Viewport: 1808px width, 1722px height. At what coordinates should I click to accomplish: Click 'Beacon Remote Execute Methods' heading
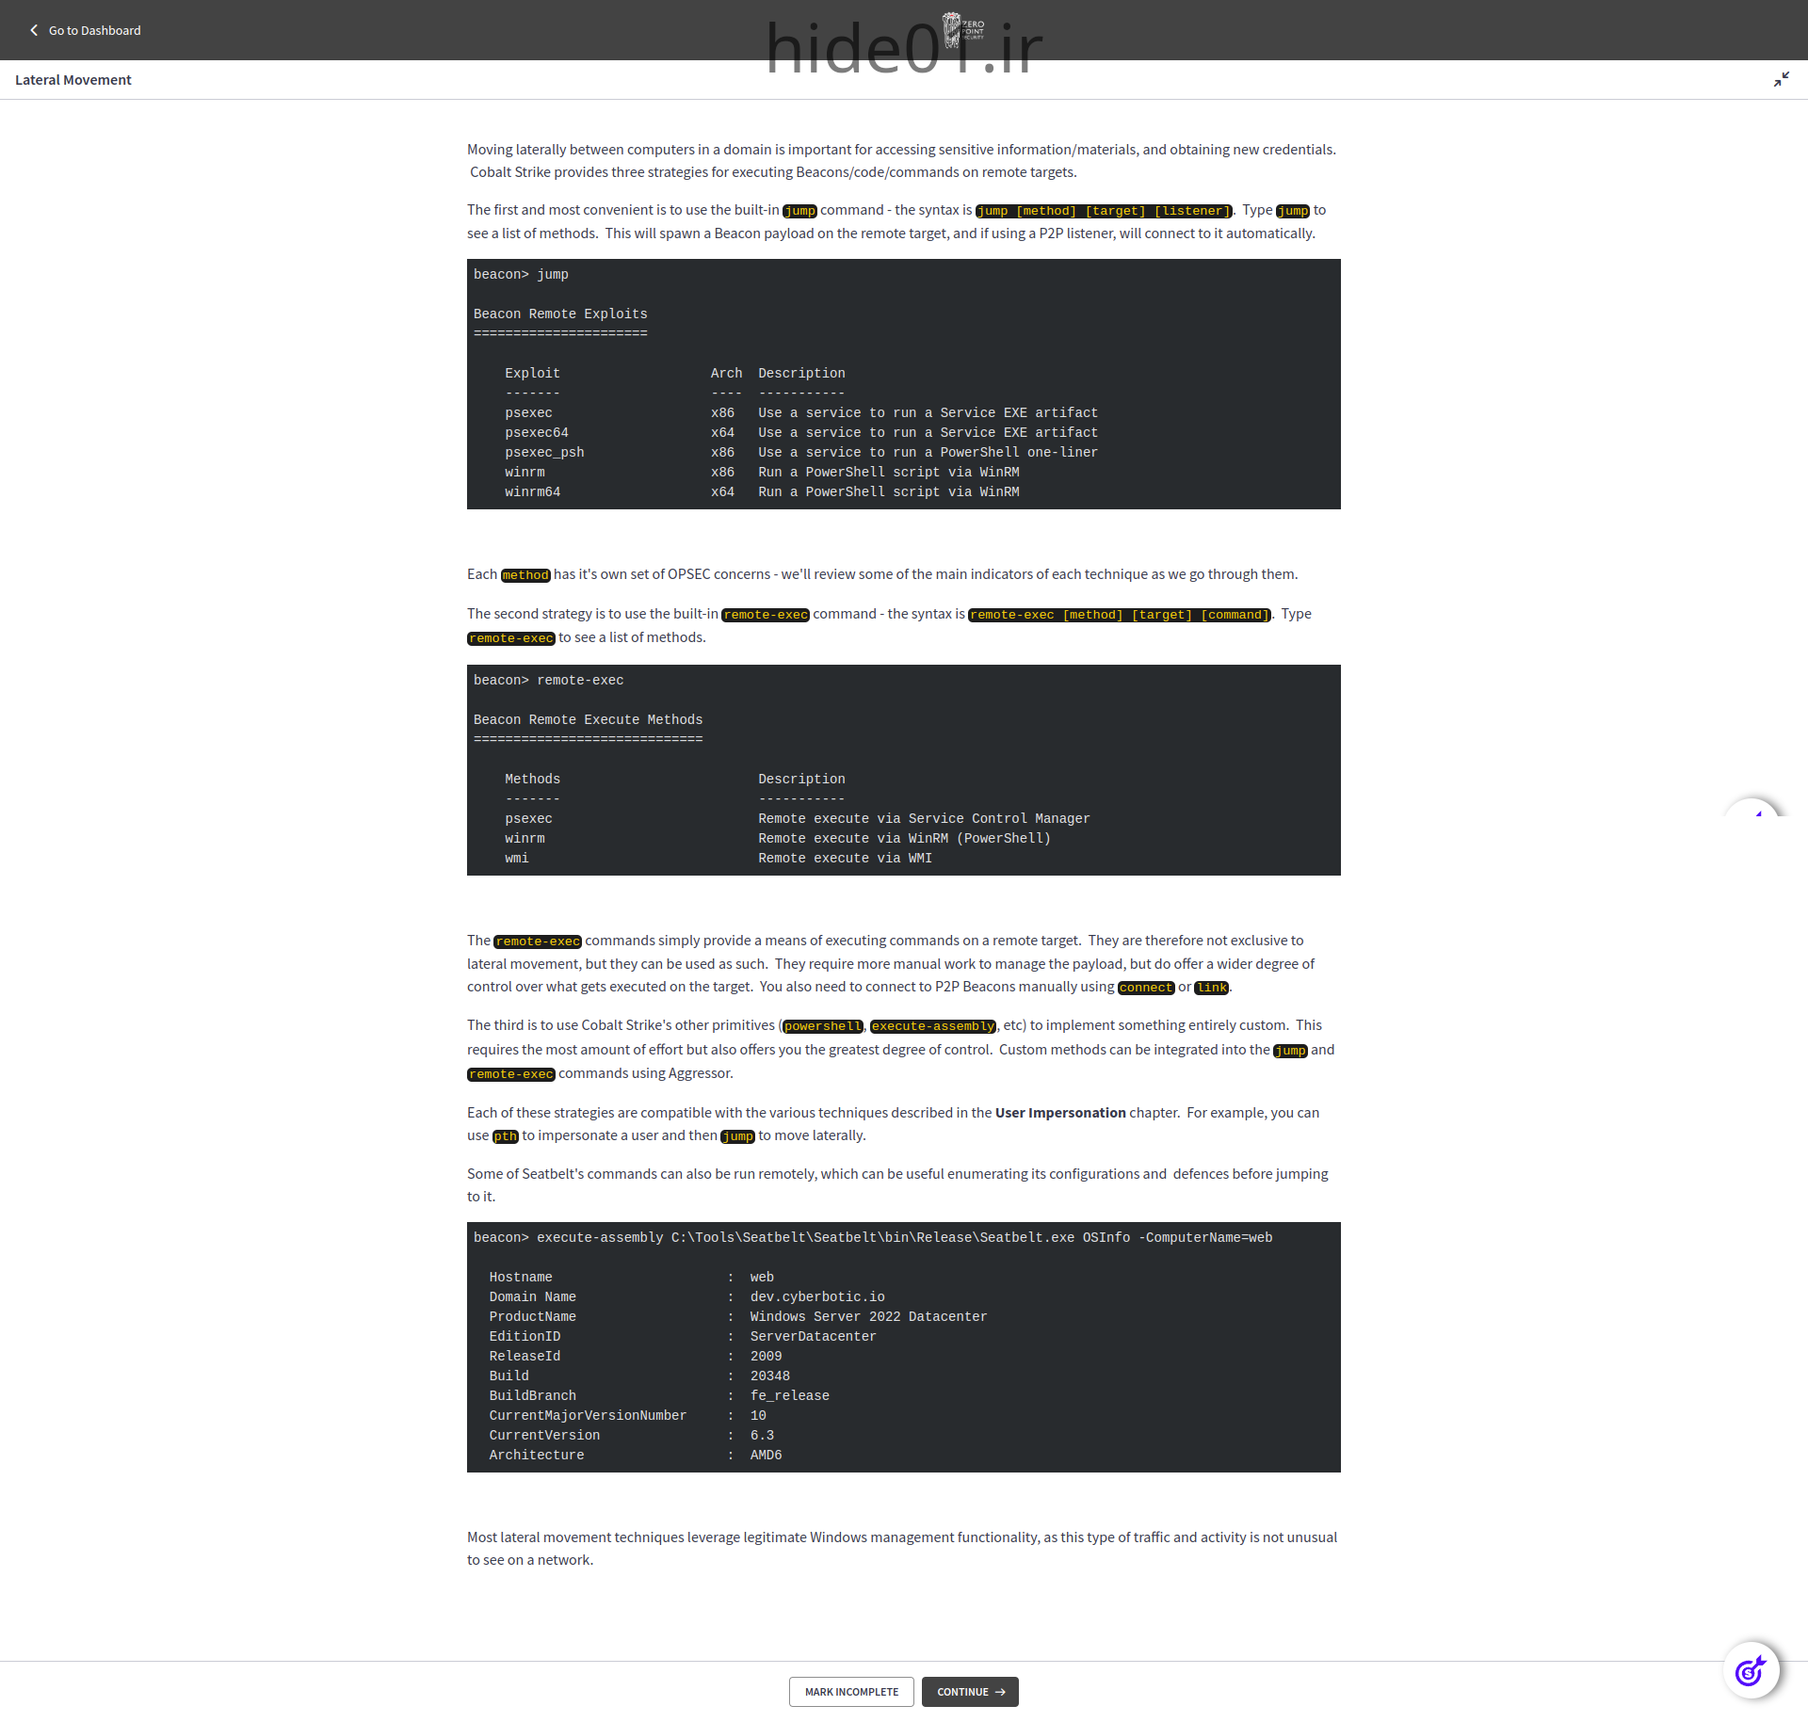pyautogui.click(x=588, y=719)
